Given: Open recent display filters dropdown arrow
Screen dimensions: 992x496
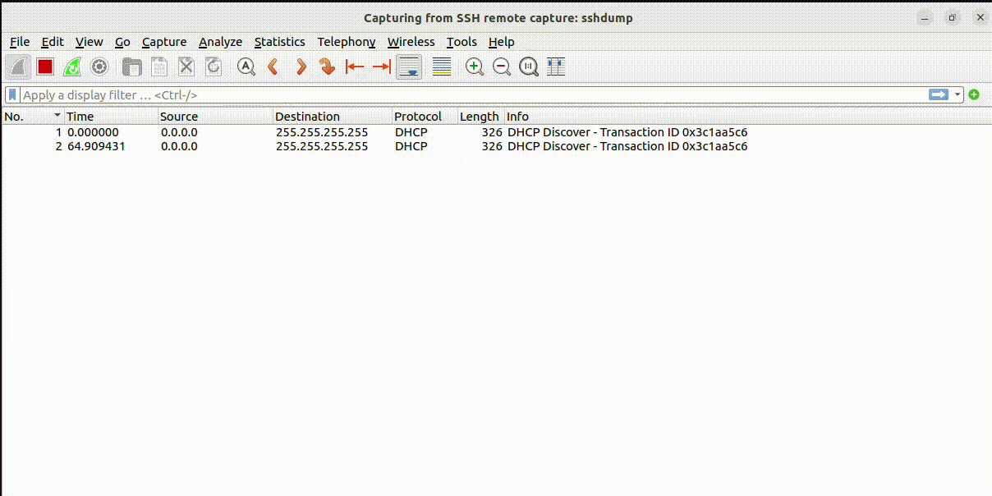Looking at the screenshot, I should click(x=958, y=94).
